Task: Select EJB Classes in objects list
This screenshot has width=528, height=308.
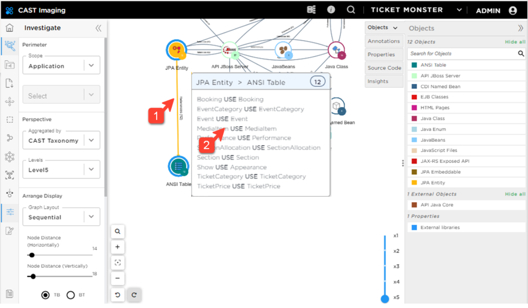Action: coord(467,97)
